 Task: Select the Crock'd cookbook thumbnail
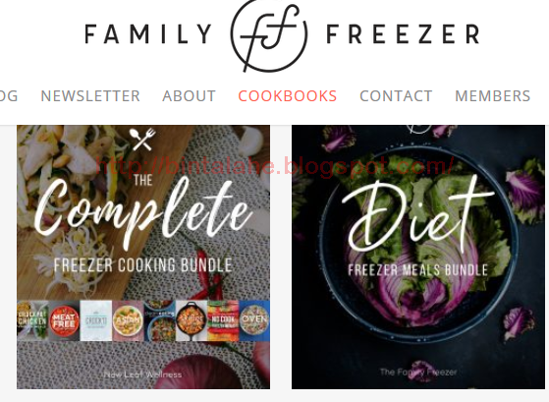[96, 320]
